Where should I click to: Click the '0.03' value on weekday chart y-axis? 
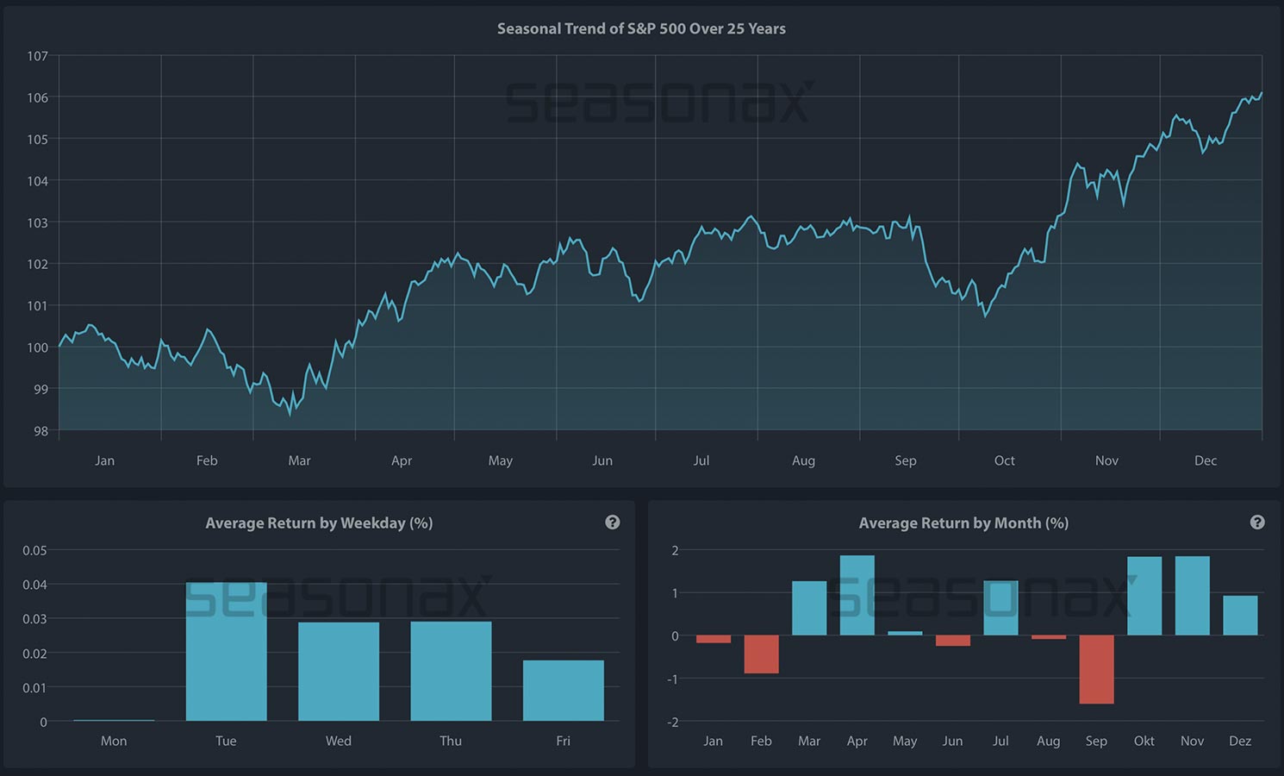tap(34, 619)
